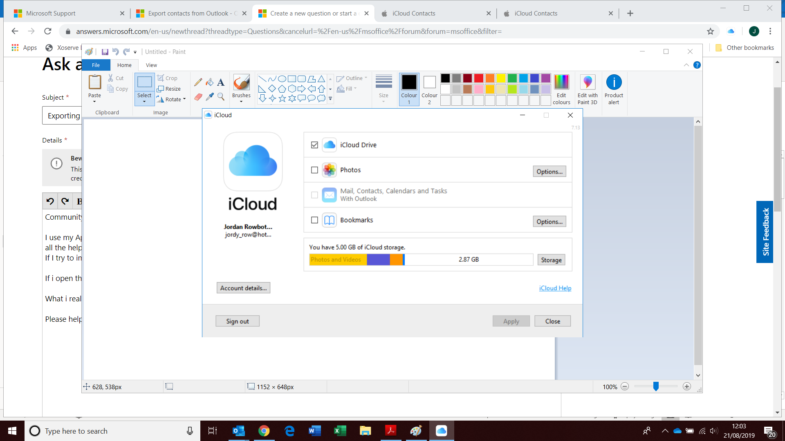The width and height of the screenshot is (785, 441).
Task: Click the Edit with Paint 3D icon
Action: pyautogui.click(x=587, y=82)
